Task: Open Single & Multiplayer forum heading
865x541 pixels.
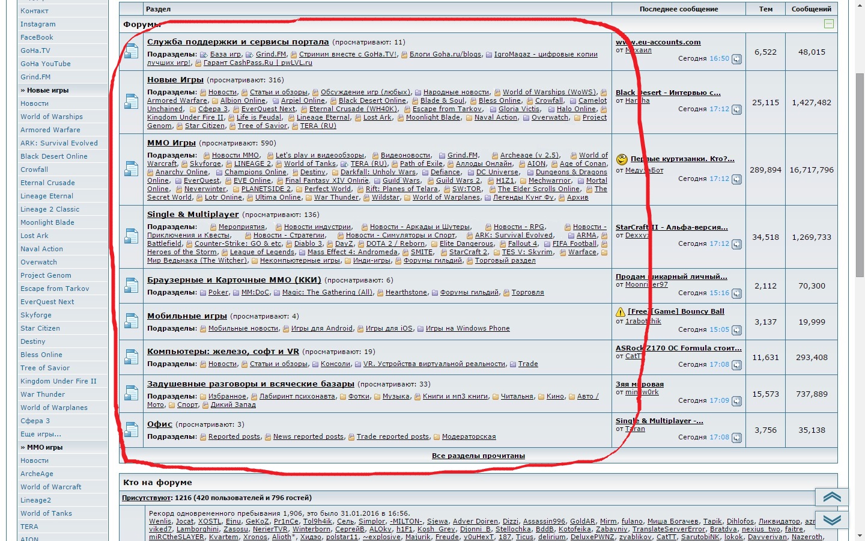Action: pos(193,215)
